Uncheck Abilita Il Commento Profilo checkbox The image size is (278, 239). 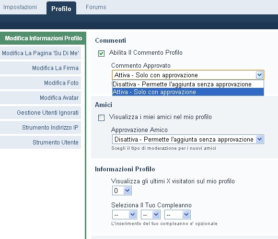102,53
